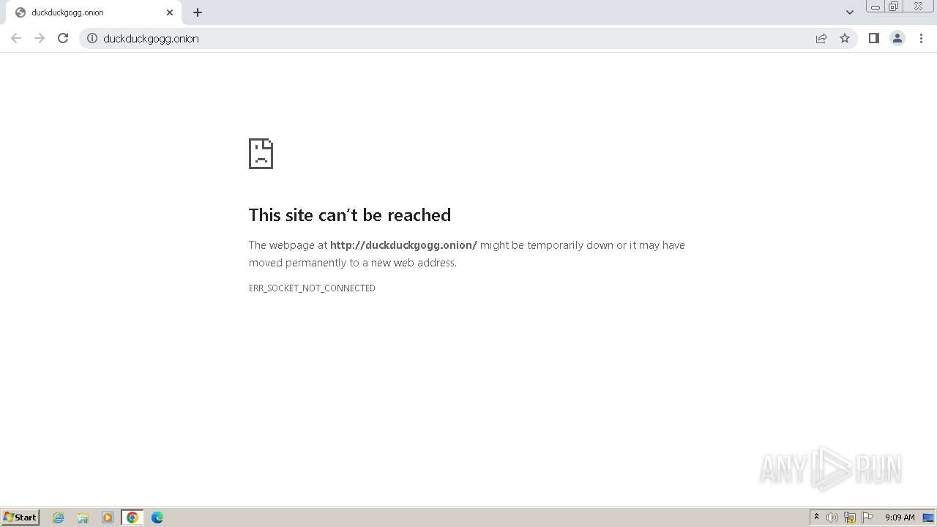Open the Action Center flag icon

pyautogui.click(x=867, y=517)
